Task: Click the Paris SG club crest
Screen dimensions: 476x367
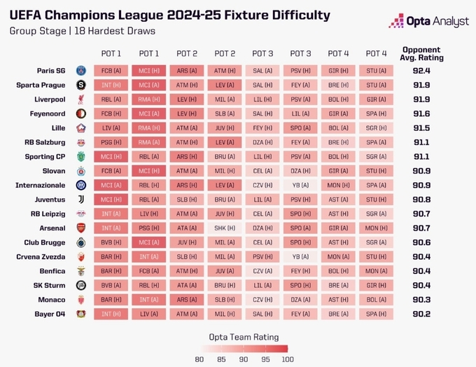Action: [81, 71]
